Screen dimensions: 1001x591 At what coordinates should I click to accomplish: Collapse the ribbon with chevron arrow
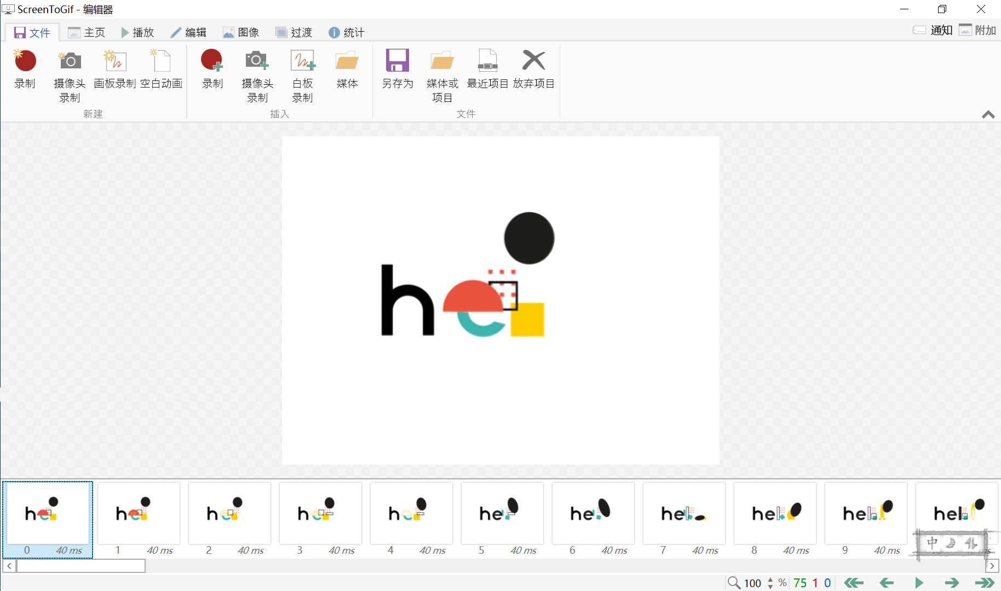988,114
